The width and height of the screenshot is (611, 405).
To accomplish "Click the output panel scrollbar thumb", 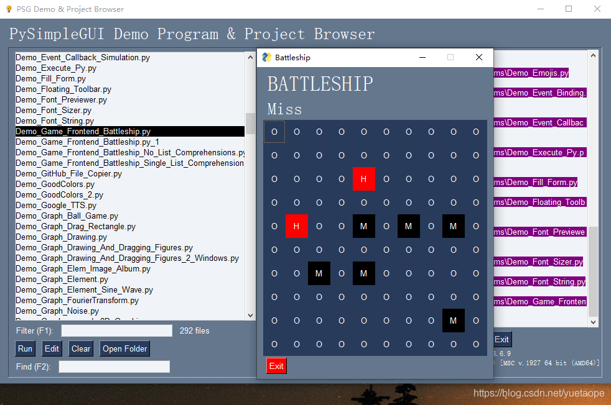I will [x=593, y=271].
